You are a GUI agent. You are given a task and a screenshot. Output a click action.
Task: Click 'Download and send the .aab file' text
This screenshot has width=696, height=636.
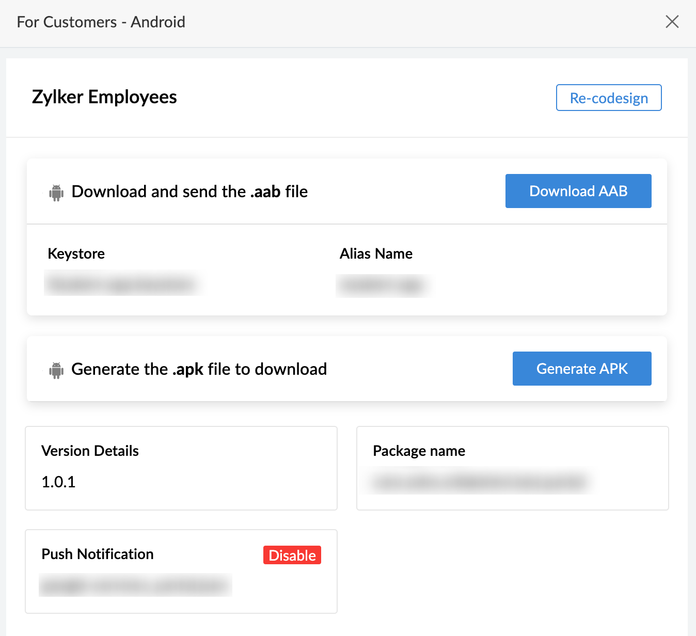189,192
